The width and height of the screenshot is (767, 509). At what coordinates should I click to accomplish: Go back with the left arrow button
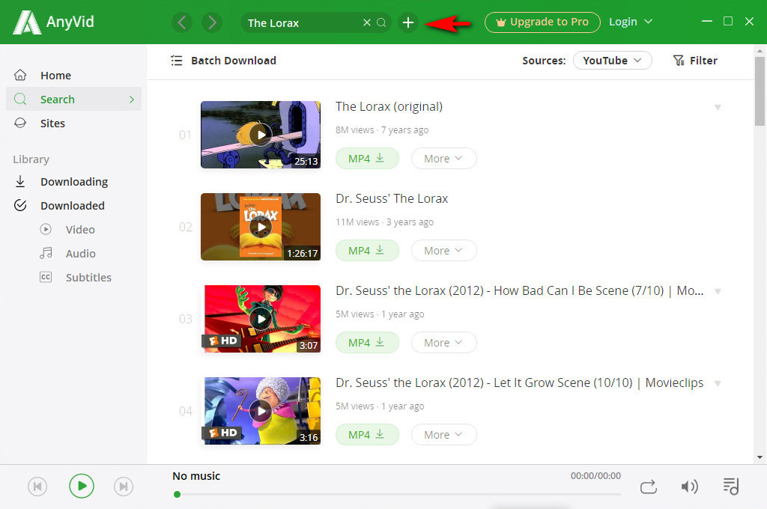click(x=182, y=22)
